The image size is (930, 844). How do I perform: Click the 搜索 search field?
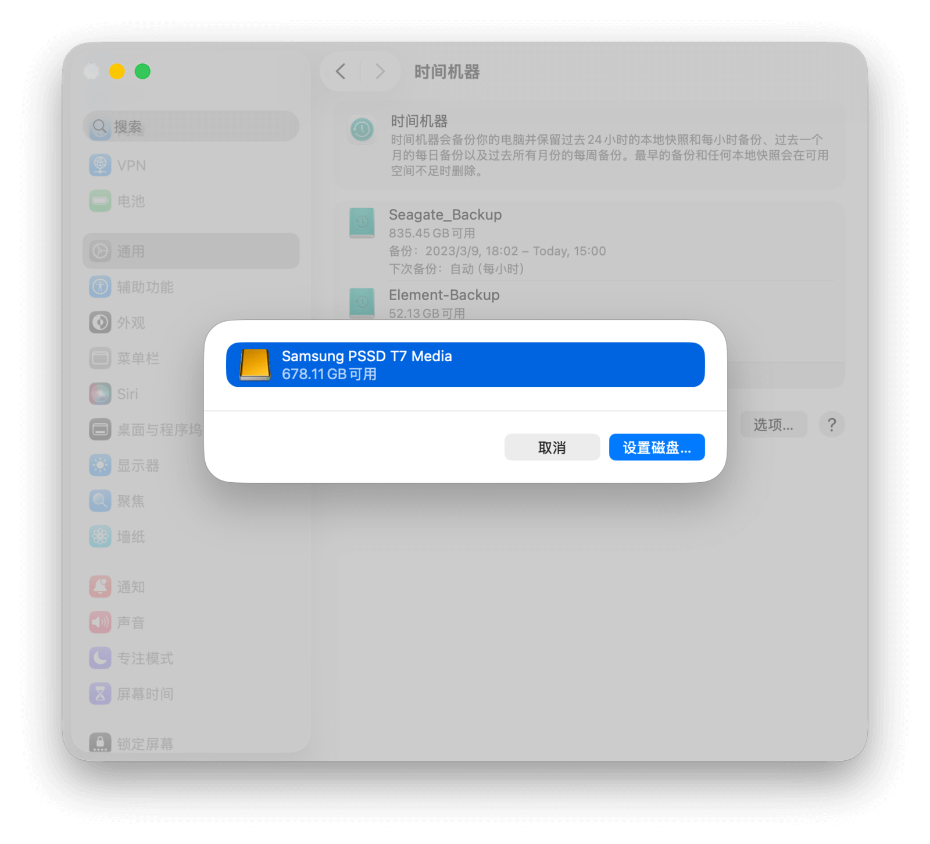click(191, 126)
